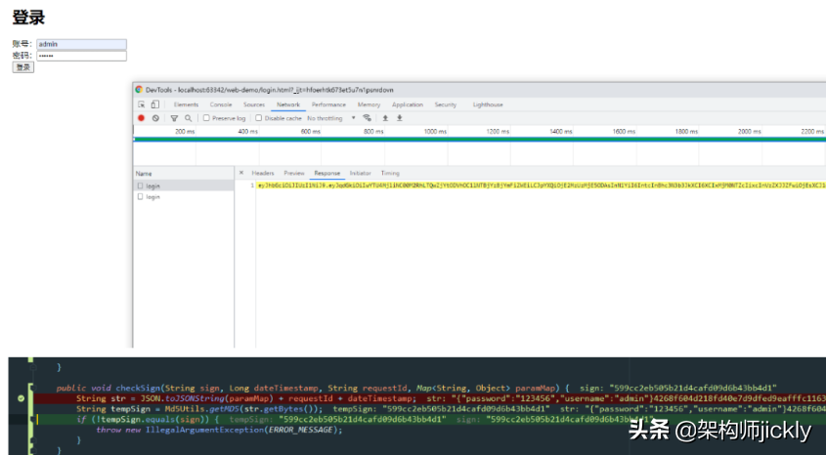The height and width of the screenshot is (455, 826).
Task: Click the 'String str = JSON.toJSONString' line
Action: tap(246, 398)
